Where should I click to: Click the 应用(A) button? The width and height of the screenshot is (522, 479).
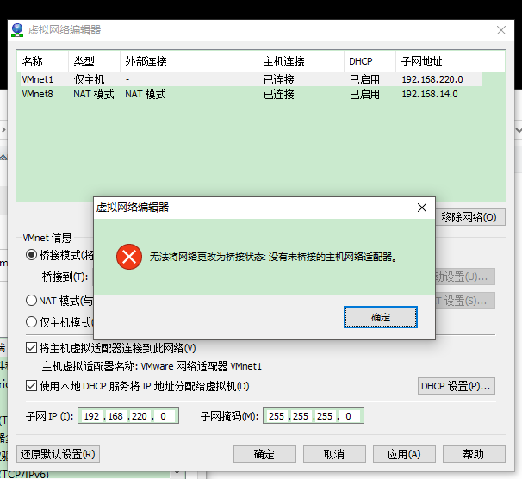pos(404,454)
